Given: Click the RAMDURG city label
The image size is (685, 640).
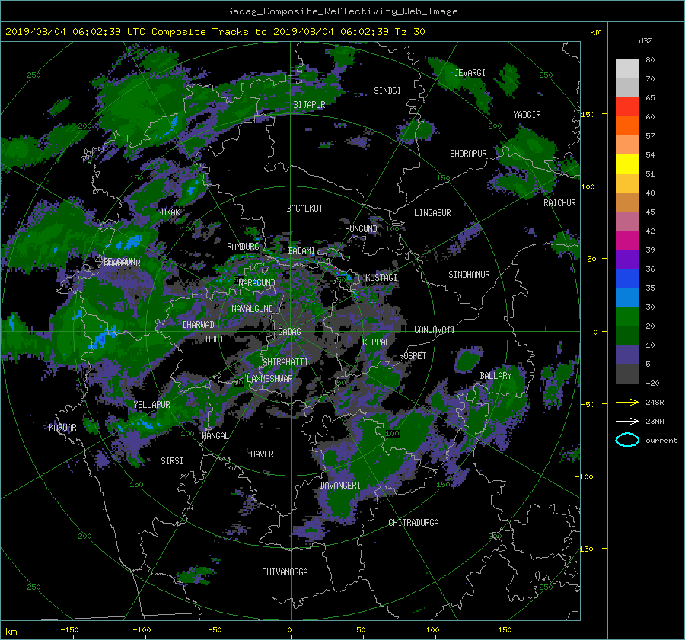Looking at the screenshot, I should [x=243, y=247].
